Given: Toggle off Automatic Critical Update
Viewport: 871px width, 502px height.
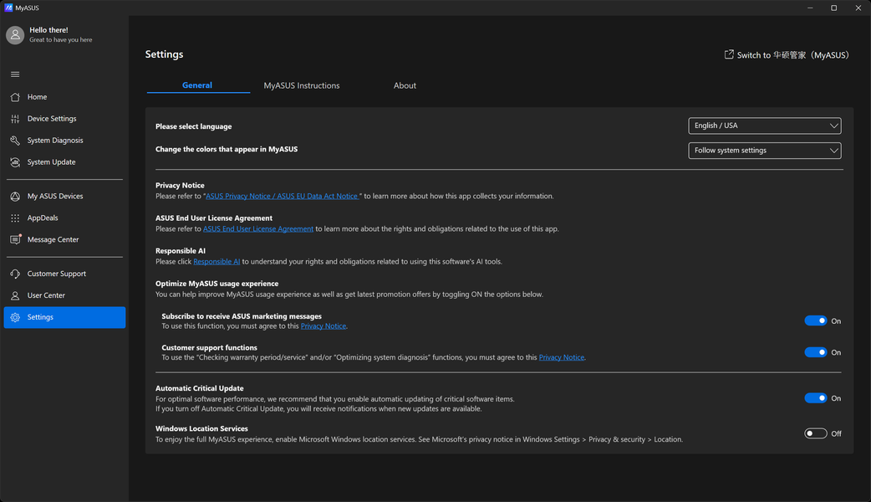Looking at the screenshot, I should [x=815, y=398].
